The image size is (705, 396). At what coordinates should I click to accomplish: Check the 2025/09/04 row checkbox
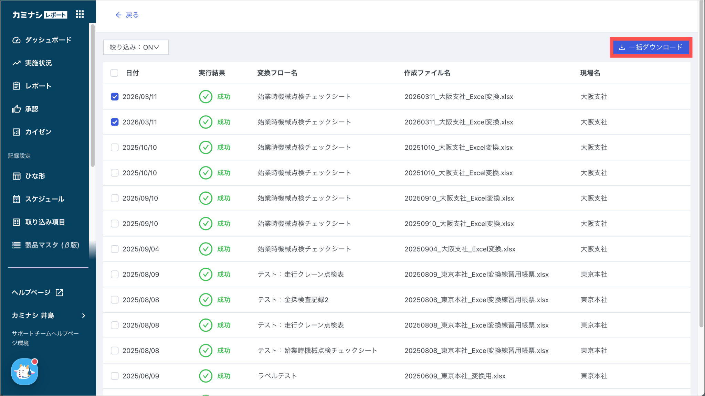(x=115, y=249)
